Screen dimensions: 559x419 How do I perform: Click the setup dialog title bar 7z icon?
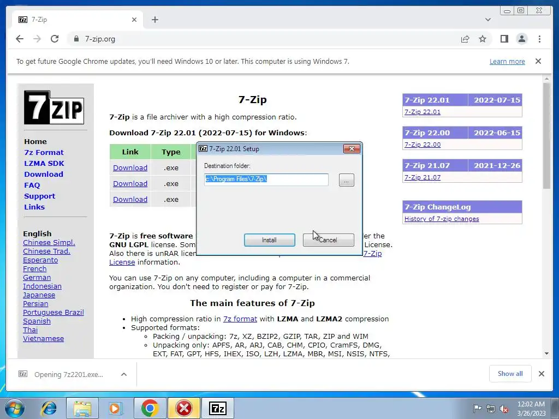(203, 148)
